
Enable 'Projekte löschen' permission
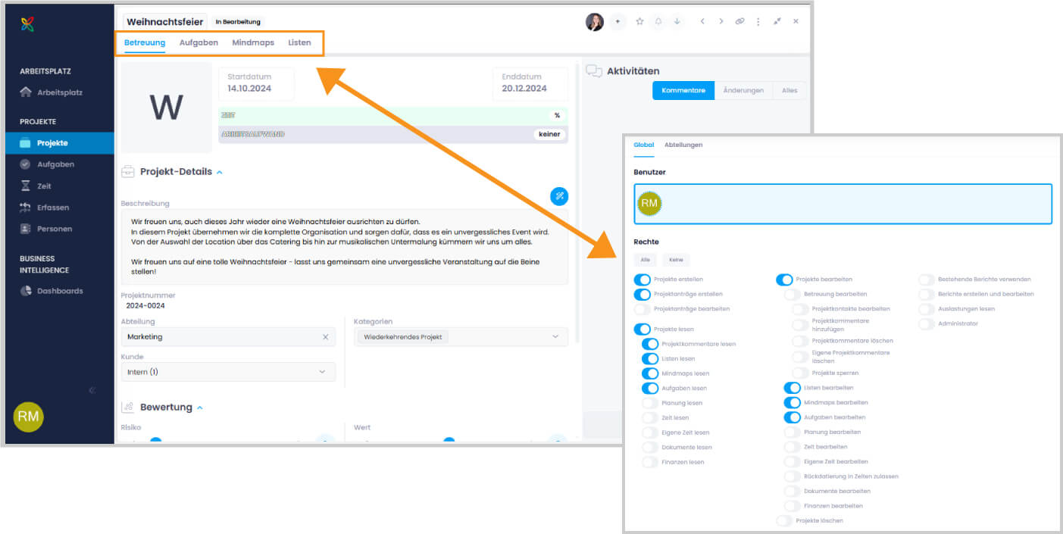point(784,520)
